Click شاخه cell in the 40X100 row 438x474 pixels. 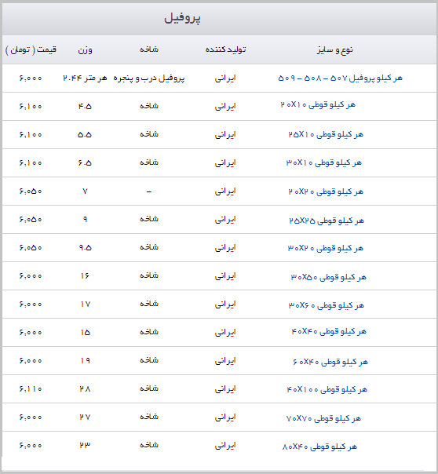pyautogui.click(x=149, y=388)
